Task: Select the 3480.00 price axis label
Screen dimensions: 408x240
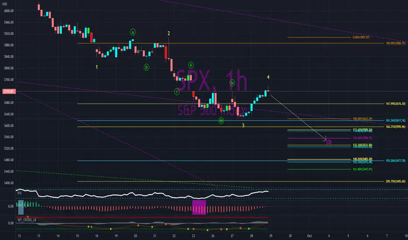Action: coord(9,160)
